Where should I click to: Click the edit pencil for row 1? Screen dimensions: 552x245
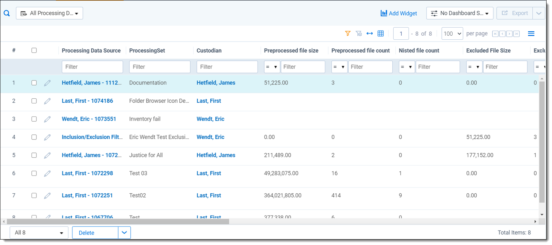tap(47, 83)
